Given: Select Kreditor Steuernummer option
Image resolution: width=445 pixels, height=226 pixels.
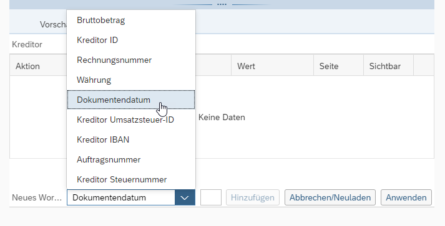Looking at the screenshot, I should pos(131,179).
